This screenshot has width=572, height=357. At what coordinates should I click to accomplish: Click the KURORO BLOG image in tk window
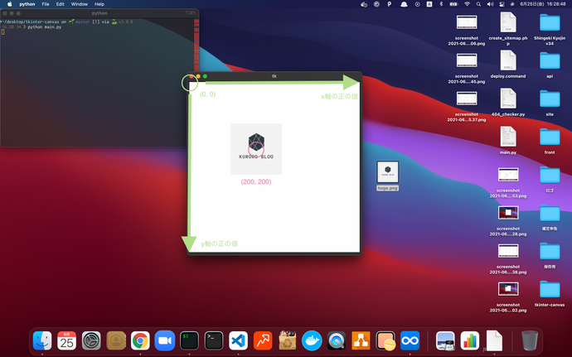point(256,149)
